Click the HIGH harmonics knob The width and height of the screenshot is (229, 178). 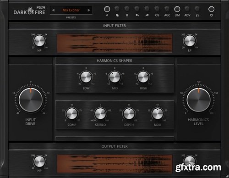tap(143, 77)
